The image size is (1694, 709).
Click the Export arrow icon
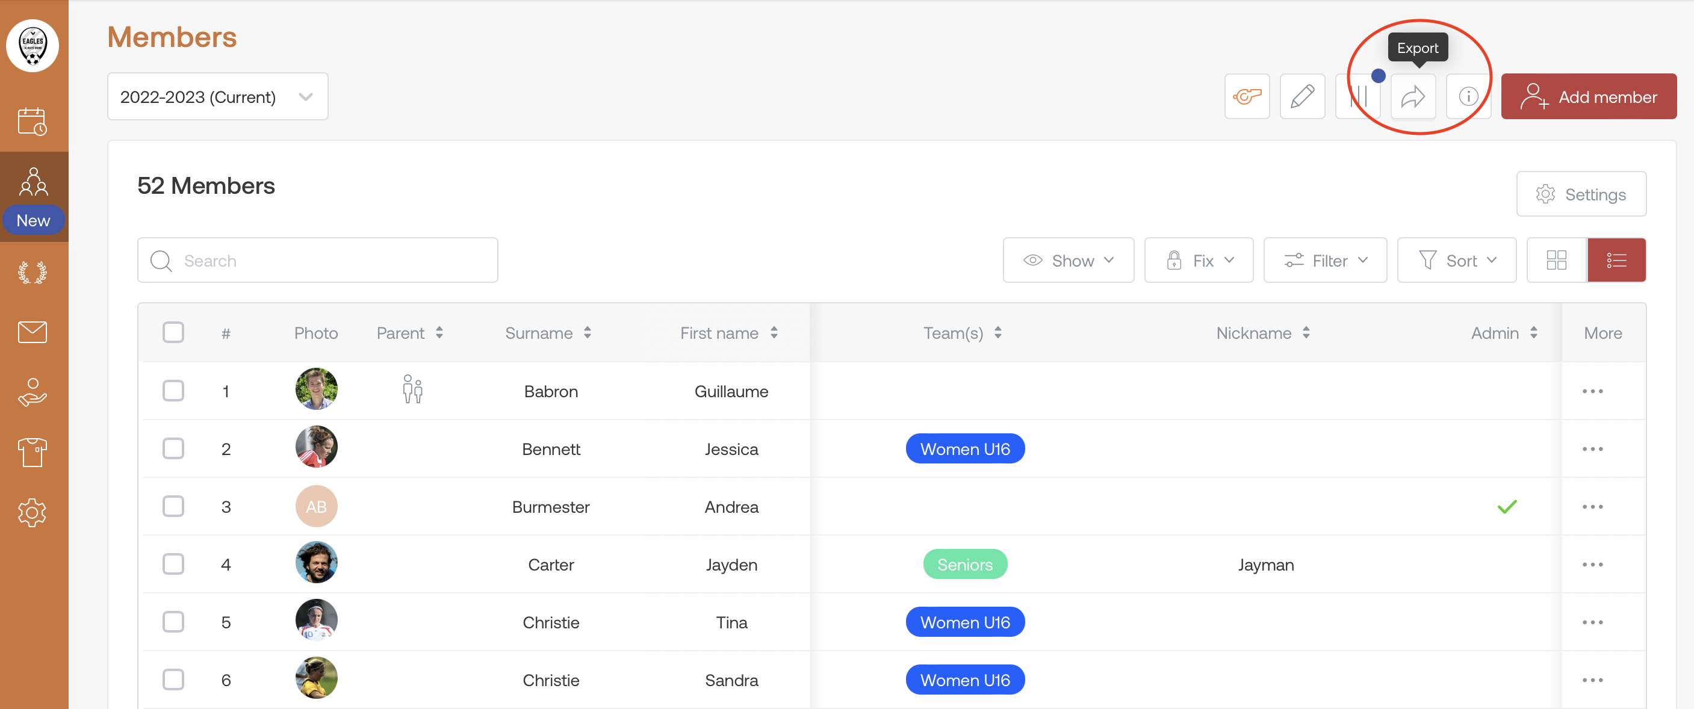(x=1412, y=97)
